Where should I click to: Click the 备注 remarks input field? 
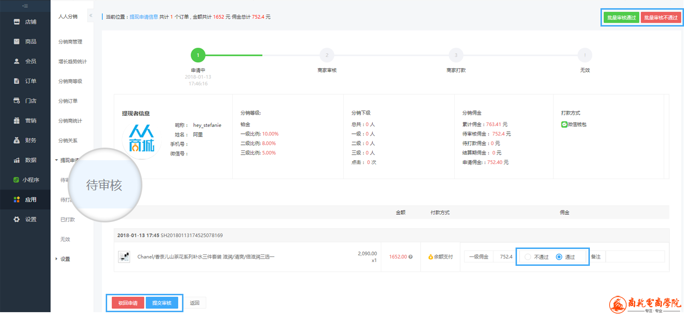pos(635,257)
